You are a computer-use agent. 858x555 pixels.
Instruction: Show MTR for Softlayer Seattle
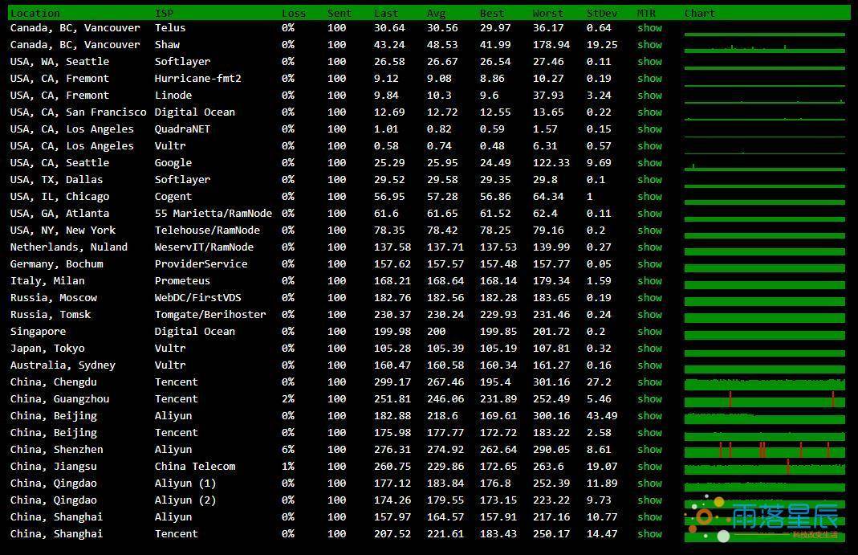(649, 62)
